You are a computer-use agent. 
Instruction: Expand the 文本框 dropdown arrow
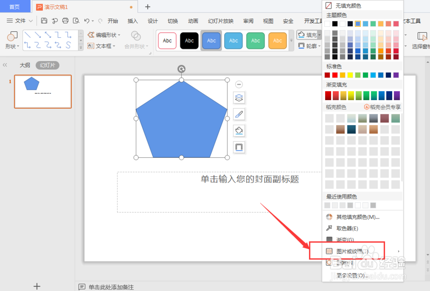[114, 46]
